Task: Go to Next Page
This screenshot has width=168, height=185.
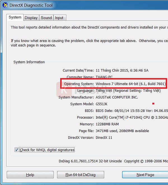Action: (145, 175)
